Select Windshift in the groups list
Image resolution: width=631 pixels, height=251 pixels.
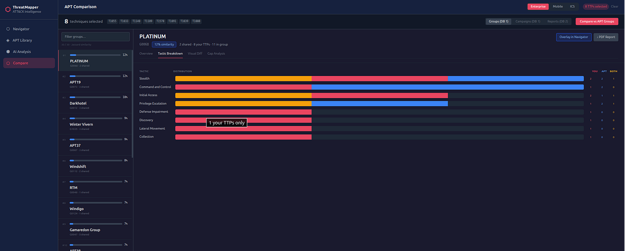click(95, 166)
